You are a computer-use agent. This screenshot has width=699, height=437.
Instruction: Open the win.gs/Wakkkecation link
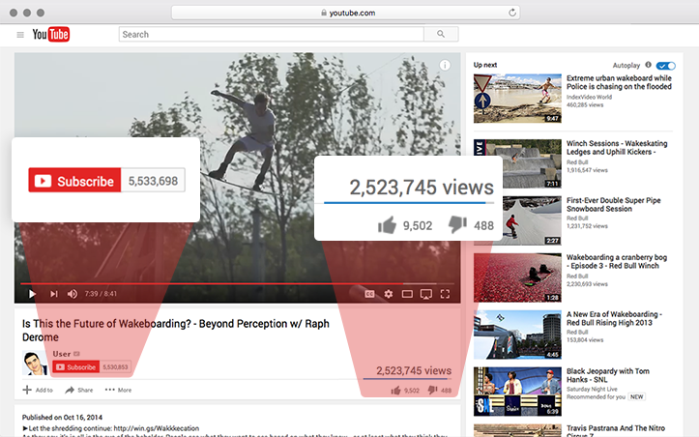click(x=157, y=428)
